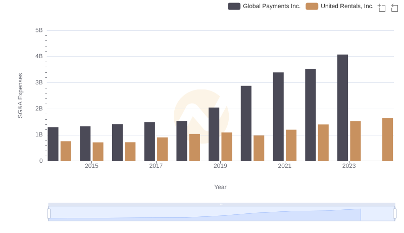Click the 2019 x-axis label
Viewport: 404px width, 233px height.
click(220, 166)
